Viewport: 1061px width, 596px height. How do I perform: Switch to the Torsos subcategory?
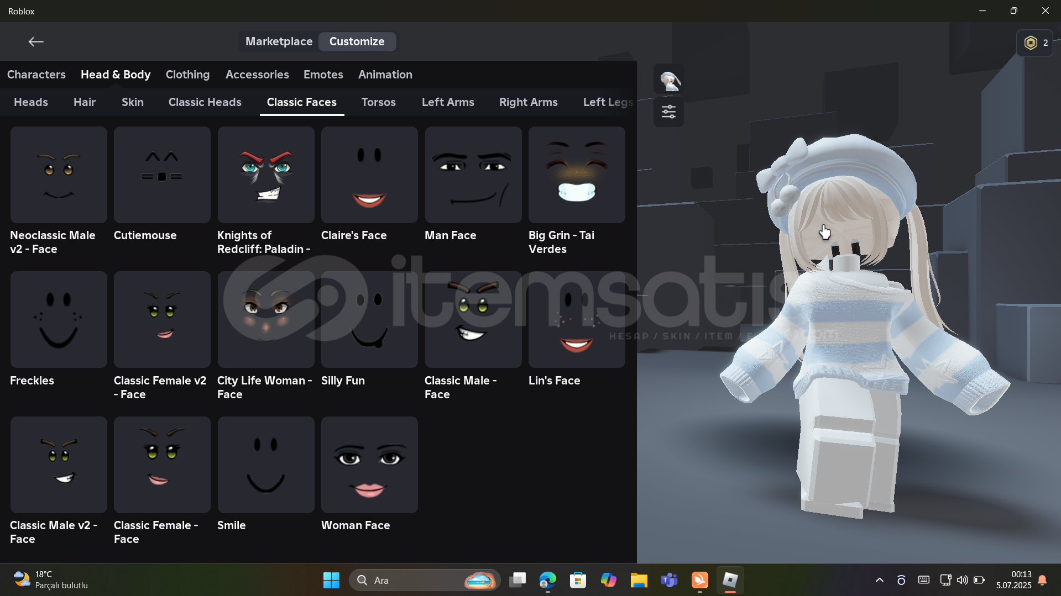[x=378, y=102]
